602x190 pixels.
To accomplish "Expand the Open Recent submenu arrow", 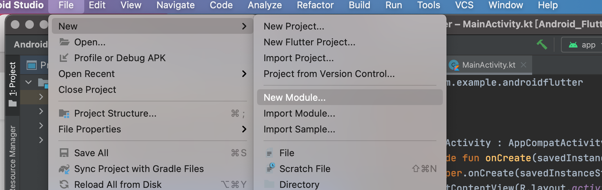I will (244, 74).
